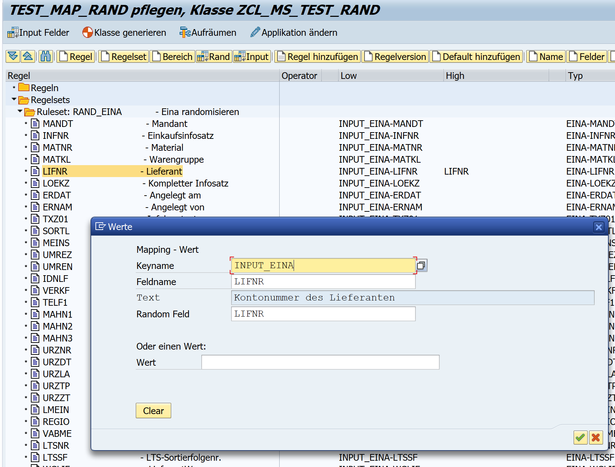
Task: Close the Werte dialog window
Action: (x=599, y=227)
